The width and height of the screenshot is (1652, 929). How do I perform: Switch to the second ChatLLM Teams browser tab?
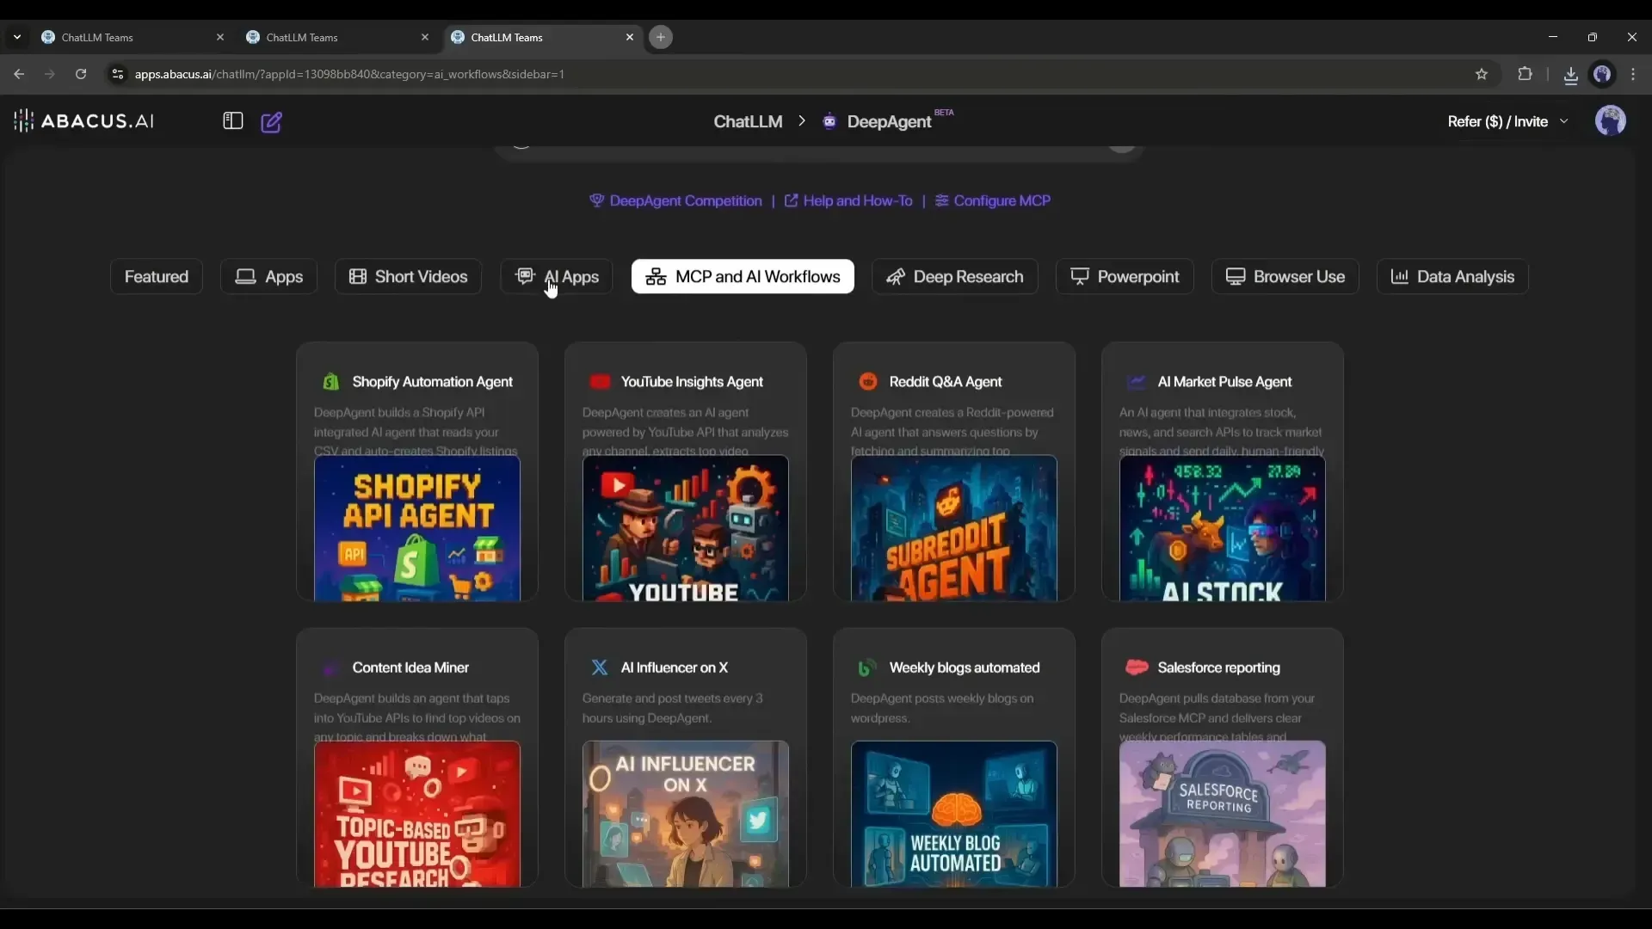[336, 37]
